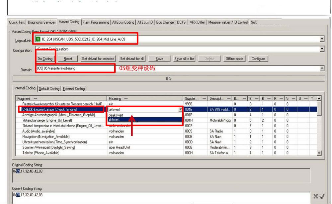Click the Reset button
Screen dimensions: 332x204
point(68,59)
